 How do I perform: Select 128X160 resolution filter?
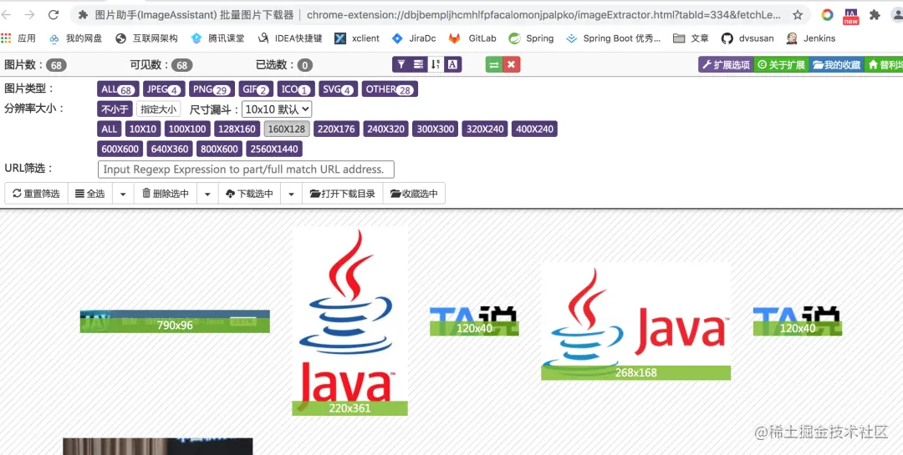[x=237, y=129]
